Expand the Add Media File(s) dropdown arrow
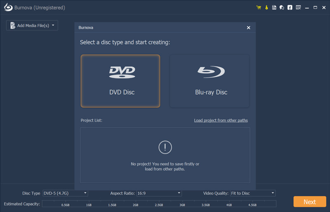The height and width of the screenshot is (212, 330). [53, 26]
